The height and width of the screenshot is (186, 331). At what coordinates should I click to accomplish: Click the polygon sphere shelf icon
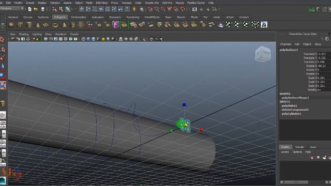(x=11, y=25)
